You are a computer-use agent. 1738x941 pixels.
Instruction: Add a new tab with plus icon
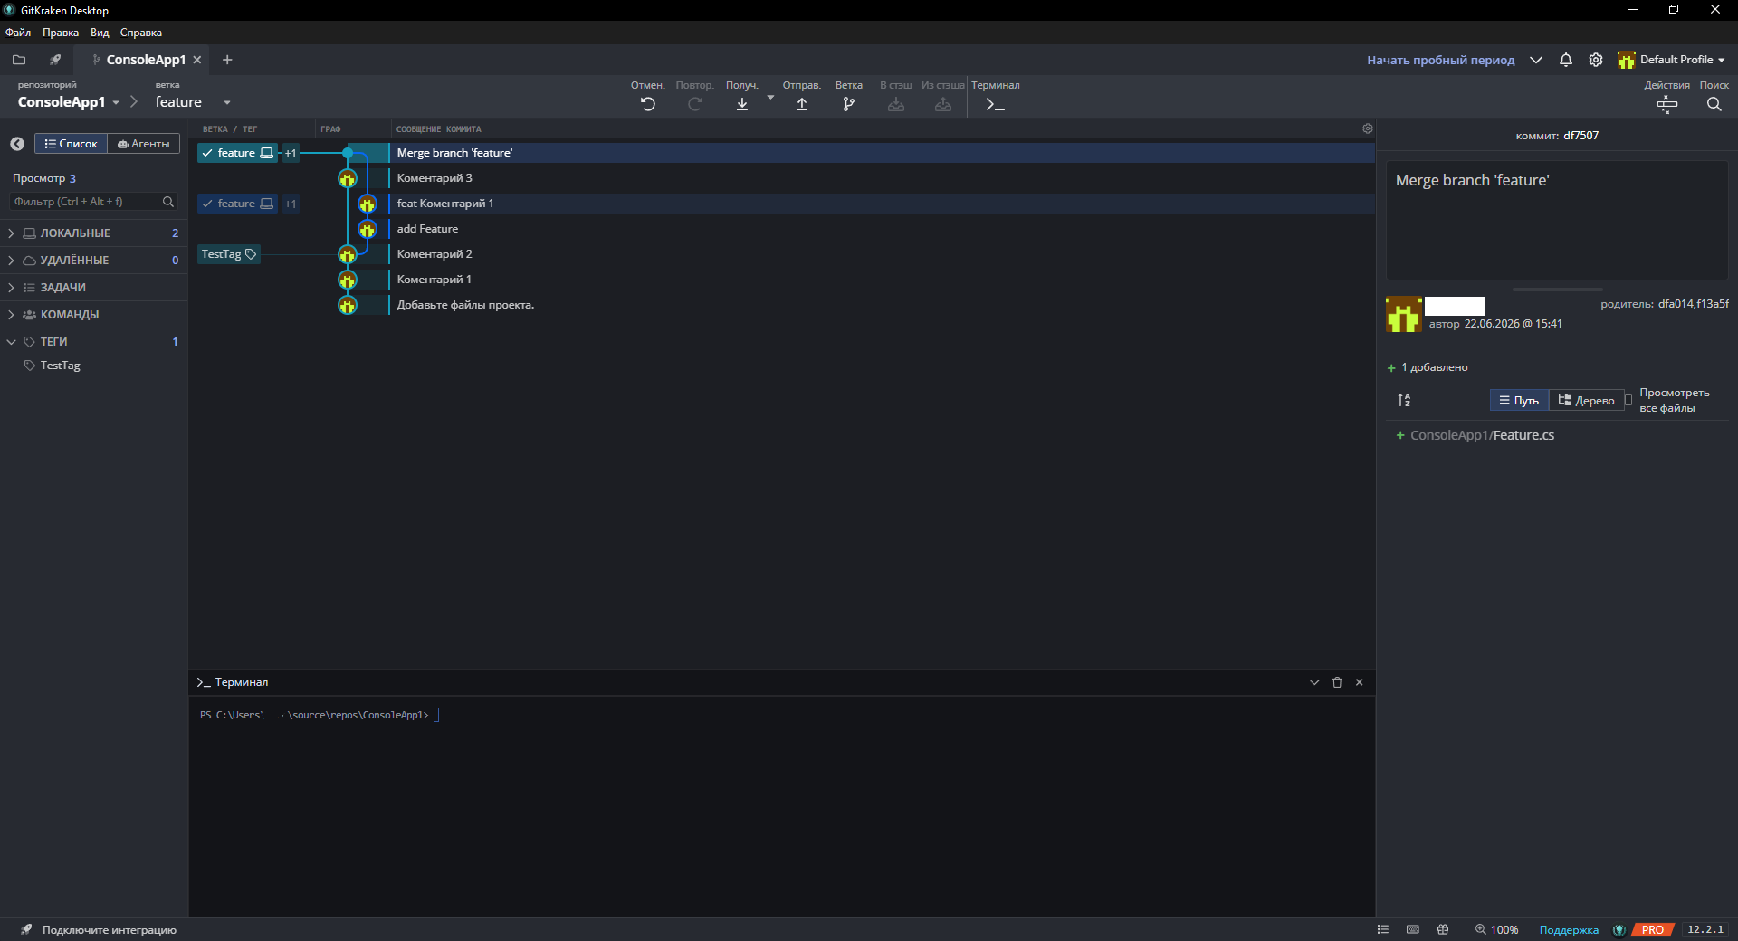227,60
